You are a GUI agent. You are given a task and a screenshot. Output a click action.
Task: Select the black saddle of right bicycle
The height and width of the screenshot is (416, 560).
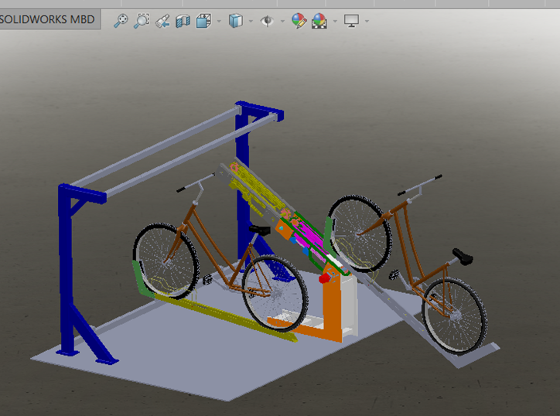(x=463, y=257)
